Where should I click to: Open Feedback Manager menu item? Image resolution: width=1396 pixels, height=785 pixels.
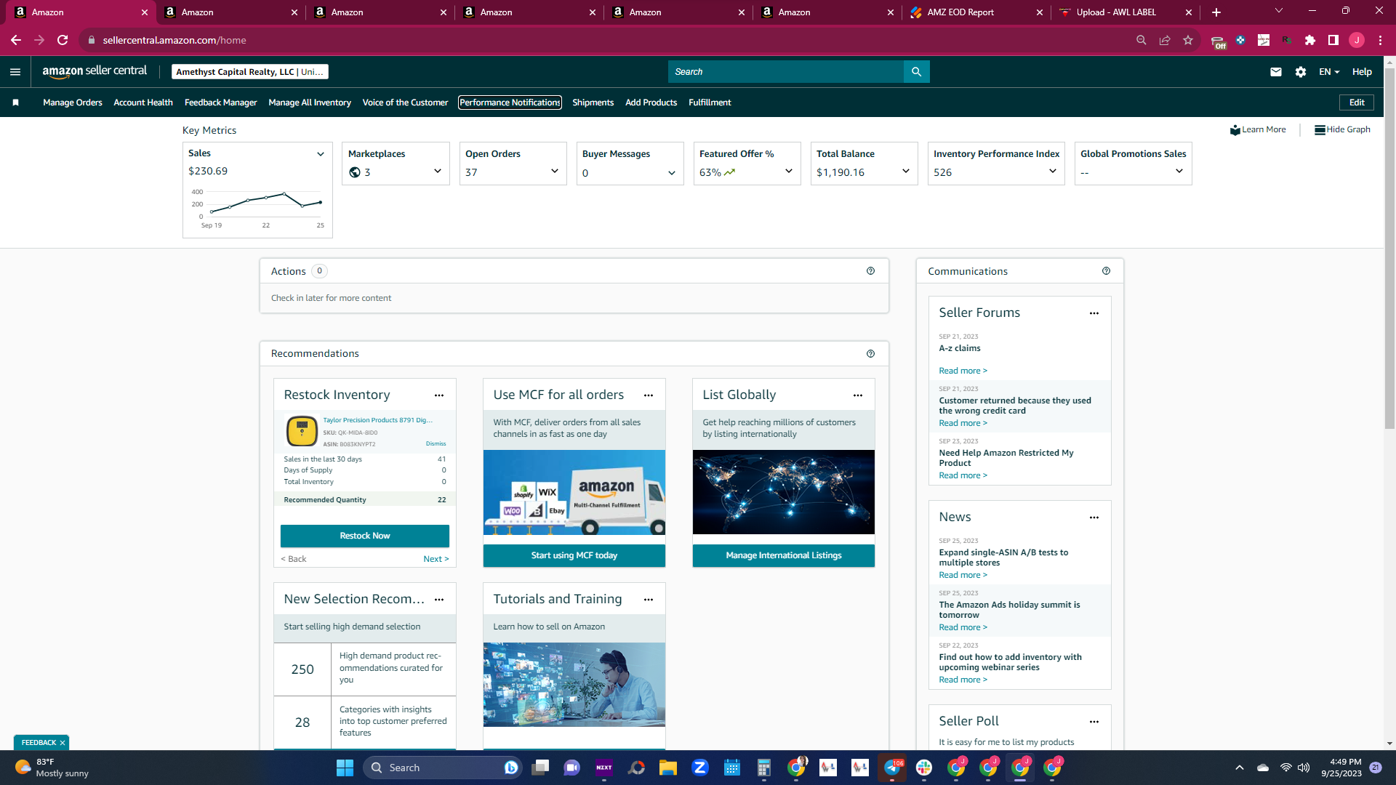click(220, 102)
